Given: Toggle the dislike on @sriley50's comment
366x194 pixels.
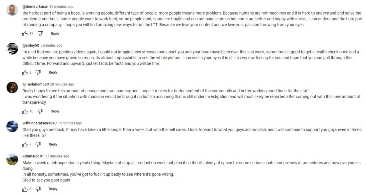Looking at the screenshot, I should tap(38, 72).
